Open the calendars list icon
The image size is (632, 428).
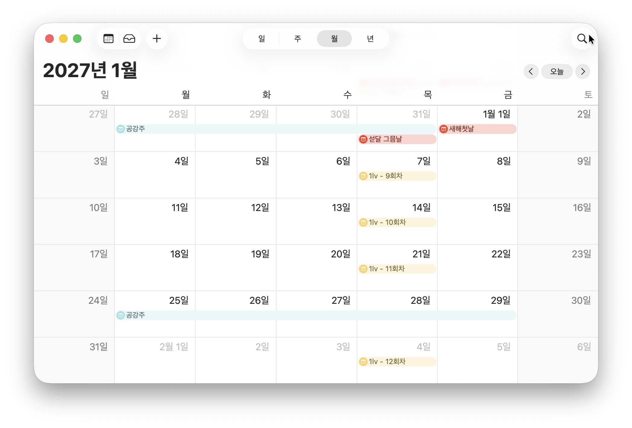108,39
